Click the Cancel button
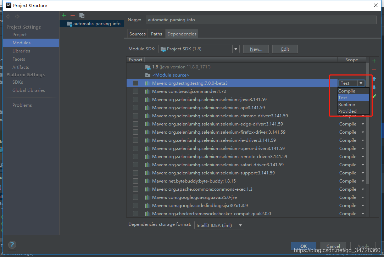Viewport: 384px width, 257px height. click(333, 246)
